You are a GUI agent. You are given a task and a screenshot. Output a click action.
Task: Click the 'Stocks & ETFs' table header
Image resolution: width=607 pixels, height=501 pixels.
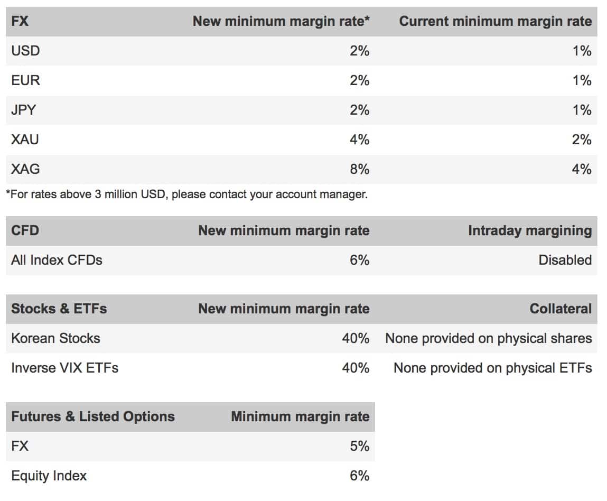tap(59, 309)
